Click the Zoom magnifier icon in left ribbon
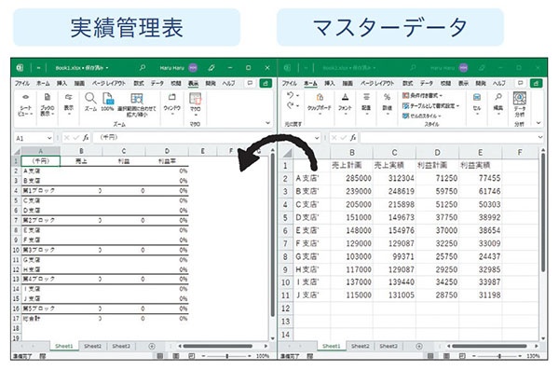 click(x=90, y=98)
